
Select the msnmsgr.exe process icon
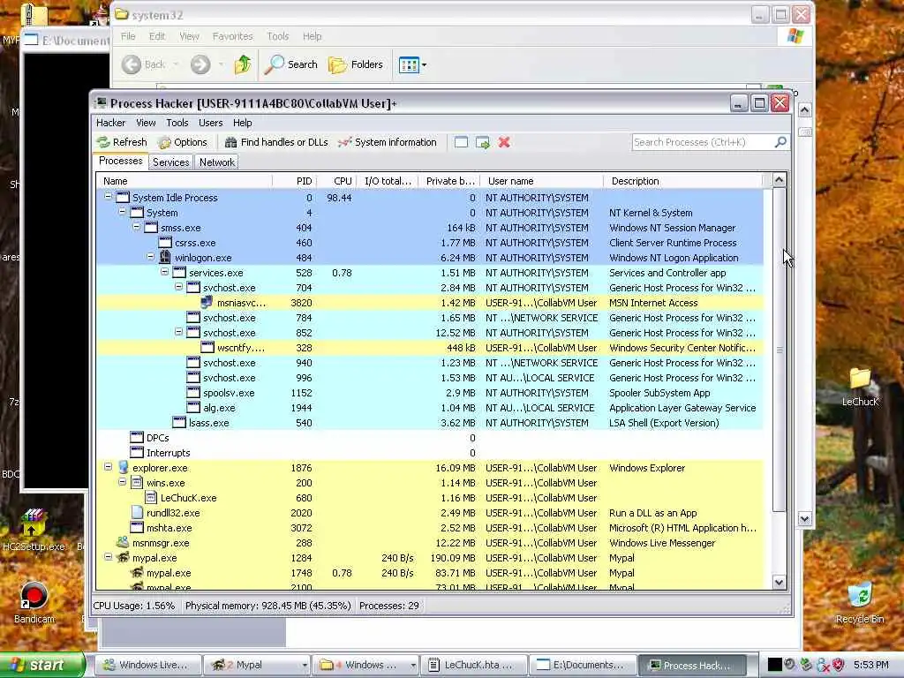(123, 543)
